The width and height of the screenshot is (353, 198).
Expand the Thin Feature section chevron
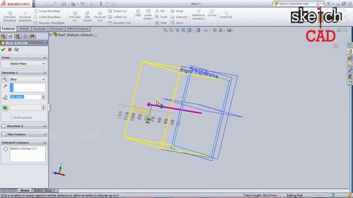pyautogui.click(x=45, y=134)
